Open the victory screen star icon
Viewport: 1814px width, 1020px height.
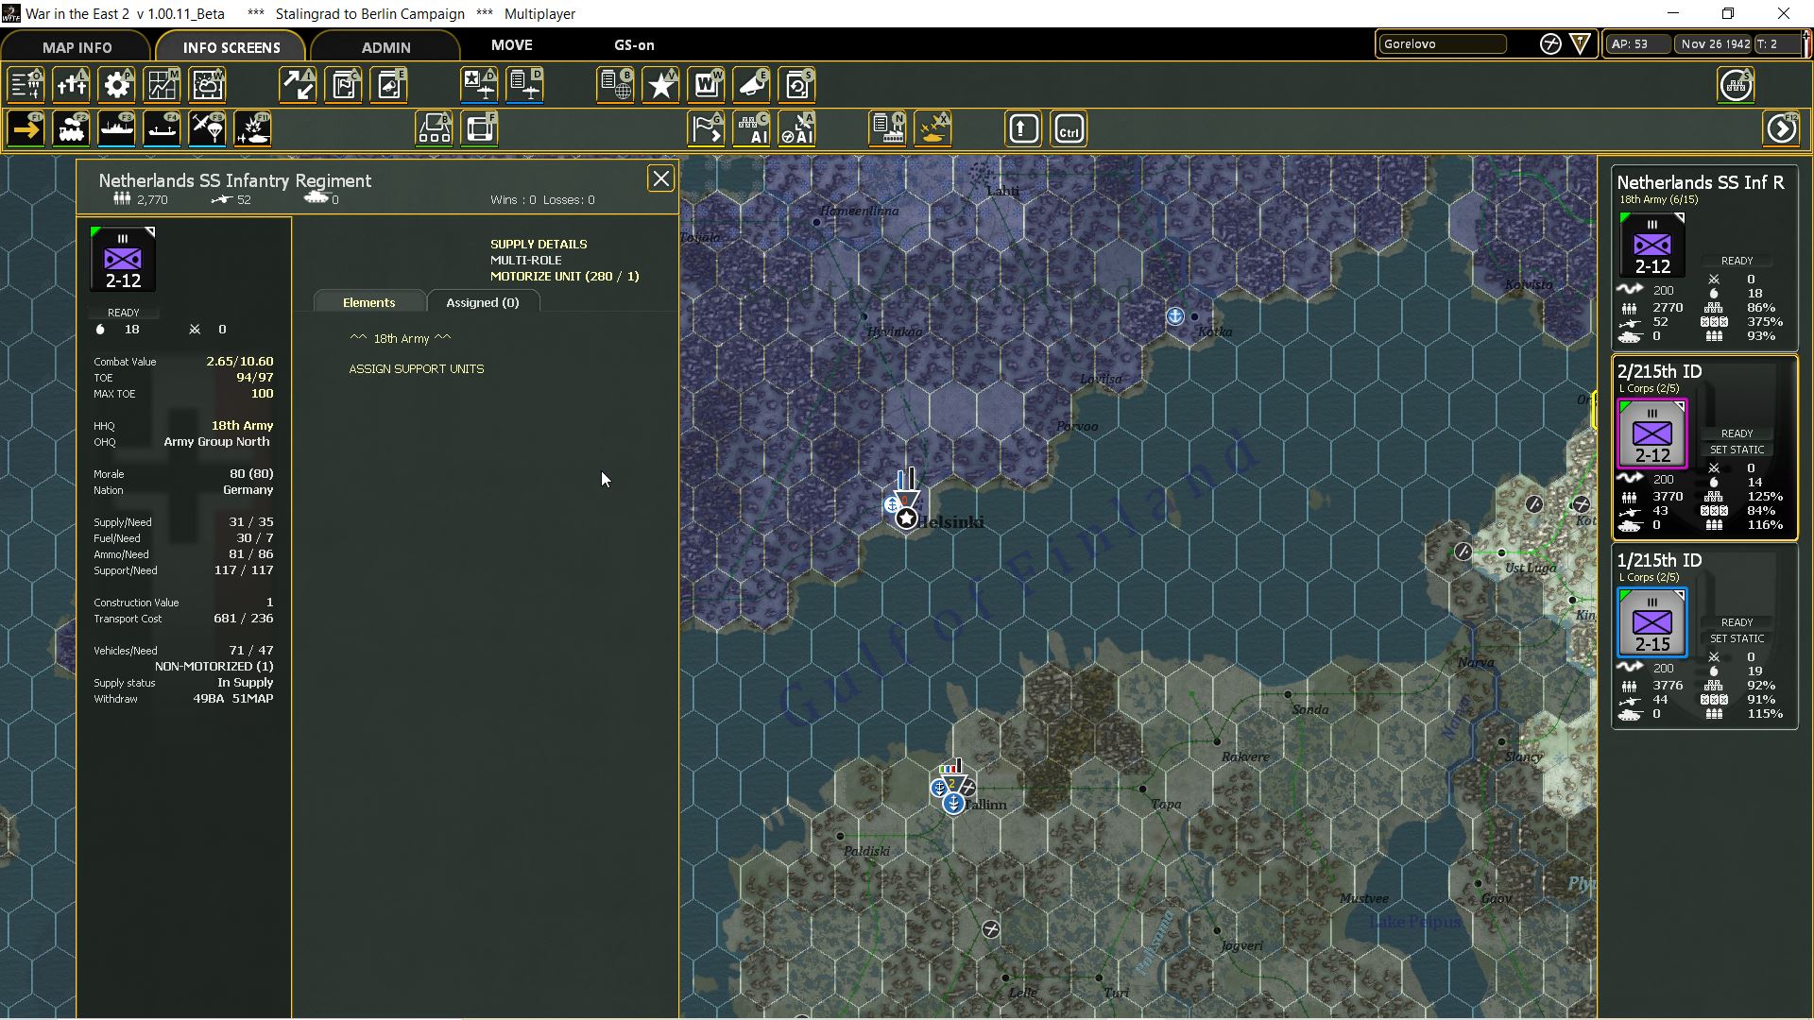tap(661, 85)
